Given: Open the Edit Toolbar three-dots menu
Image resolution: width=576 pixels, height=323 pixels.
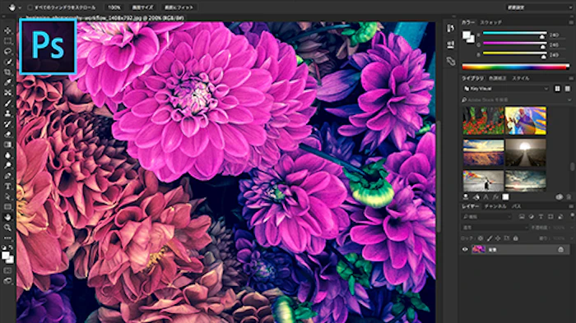Looking at the screenshot, I should point(7,238).
